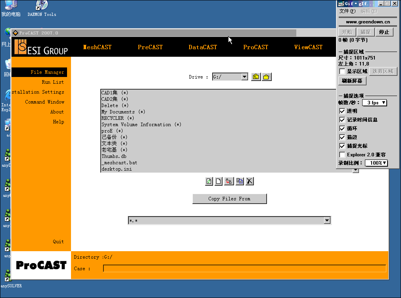Viewport: 401px width, 298px height.
Task: Open the 3 fps frame rate dropdown
Action: (x=374, y=103)
